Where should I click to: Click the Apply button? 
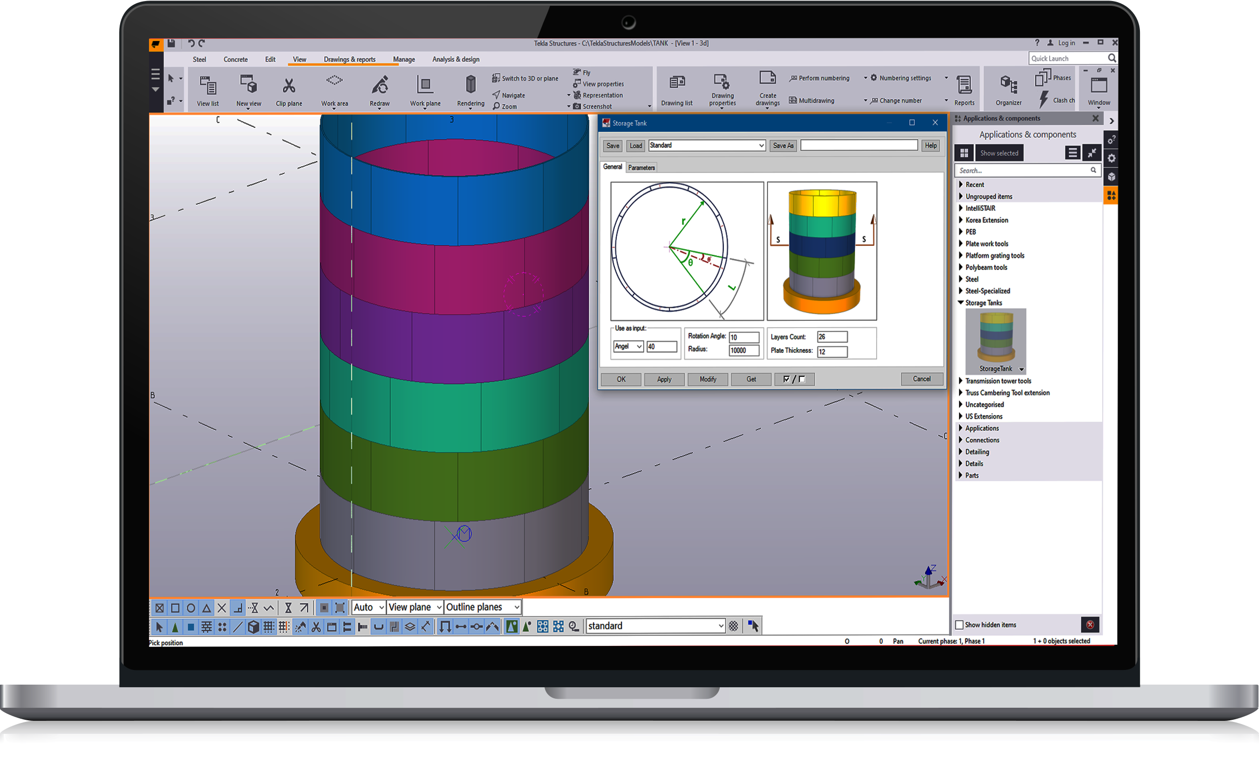pos(664,379)
